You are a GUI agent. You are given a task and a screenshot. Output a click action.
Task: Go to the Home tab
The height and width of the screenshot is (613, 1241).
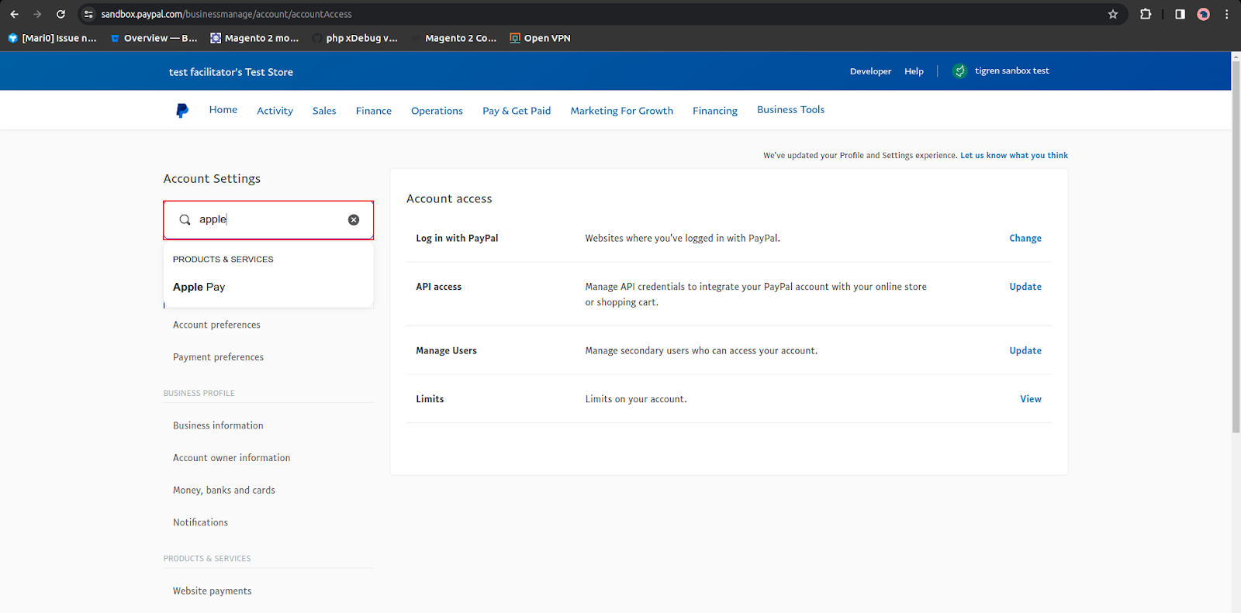pos(223,110)
